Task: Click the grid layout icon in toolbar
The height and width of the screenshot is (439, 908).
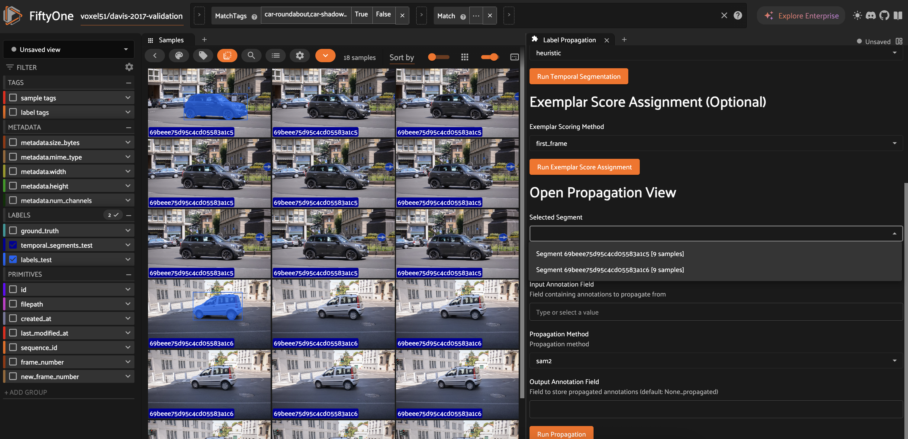Action: [x=465, y=57]
